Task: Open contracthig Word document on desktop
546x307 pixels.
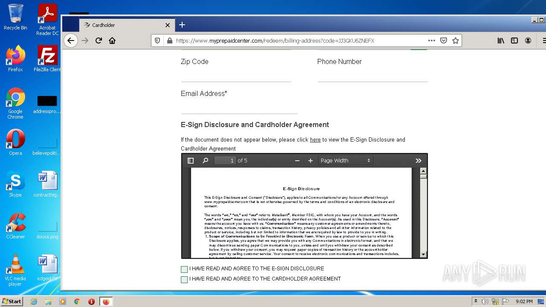Action: [x=47, y=184]
